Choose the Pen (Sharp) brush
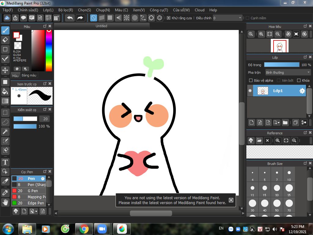The height and width of the screenshot is (235, 313). [28, 185]
